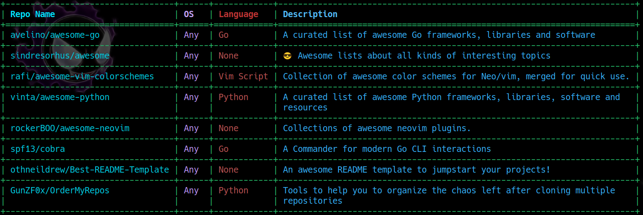Click the "Repo Name" column header

point(32,14)
